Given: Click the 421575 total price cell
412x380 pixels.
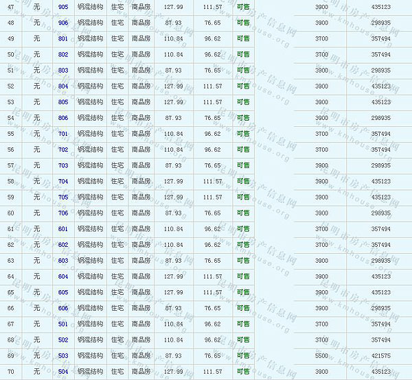Looking at the screenshot, I should point(380,356).
